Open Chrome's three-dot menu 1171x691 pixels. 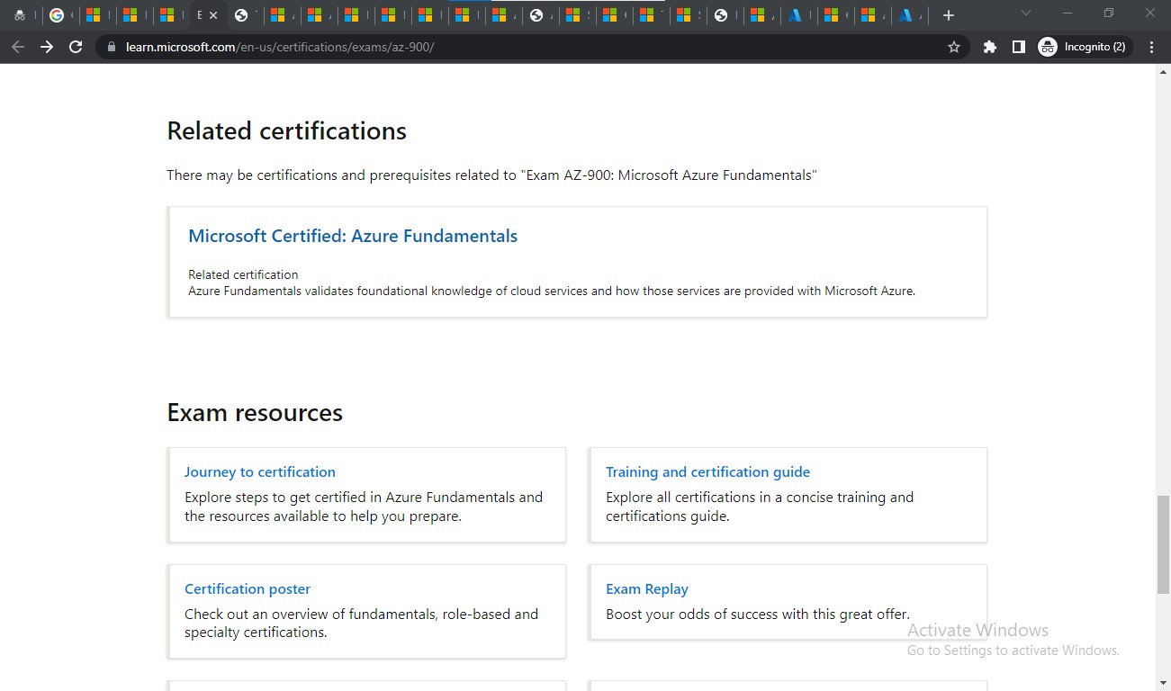[1152, 46]
